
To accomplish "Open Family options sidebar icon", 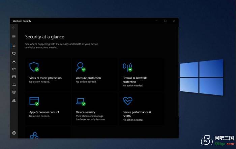I will coord(14,100).
